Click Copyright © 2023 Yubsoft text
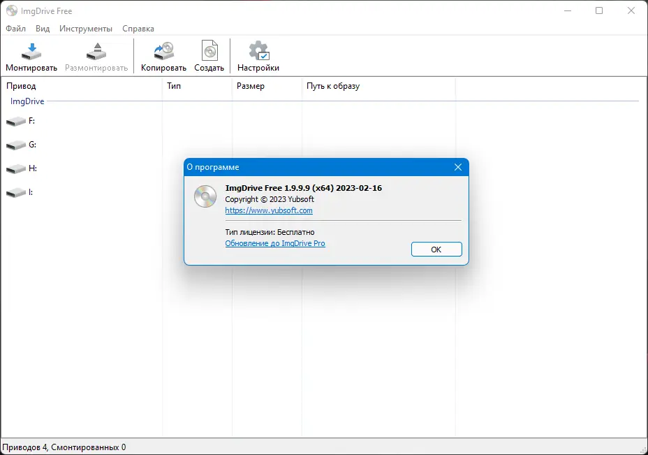 click(x=270, y=199)
